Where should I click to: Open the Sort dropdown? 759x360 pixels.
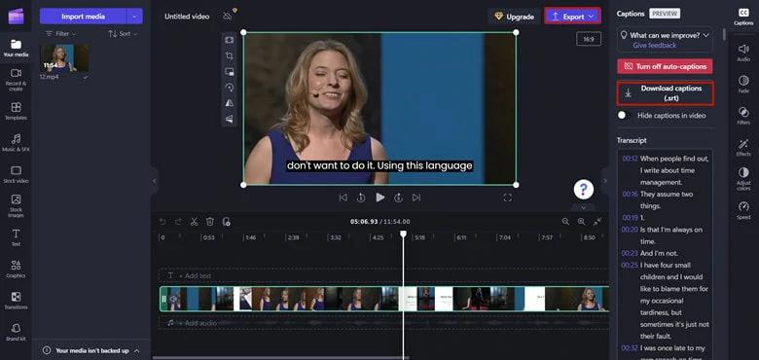point(123,34)
